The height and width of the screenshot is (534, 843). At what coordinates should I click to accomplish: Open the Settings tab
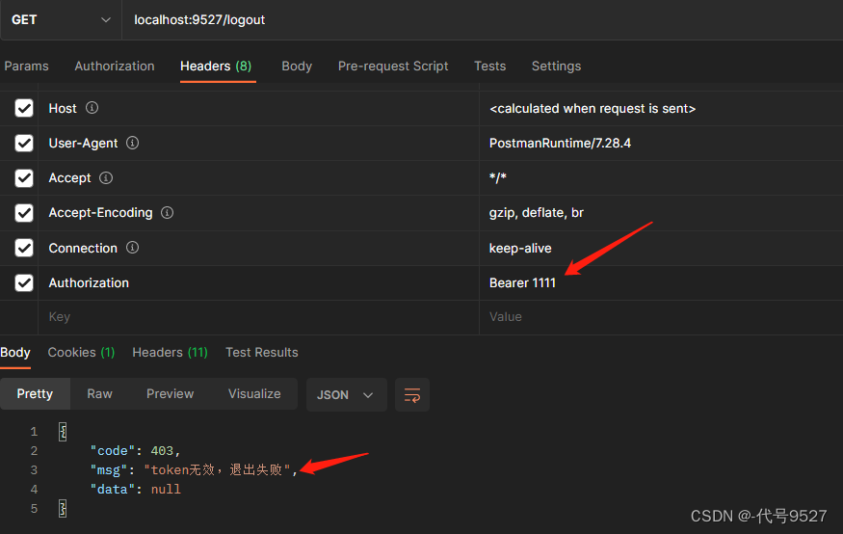[557, 67]
